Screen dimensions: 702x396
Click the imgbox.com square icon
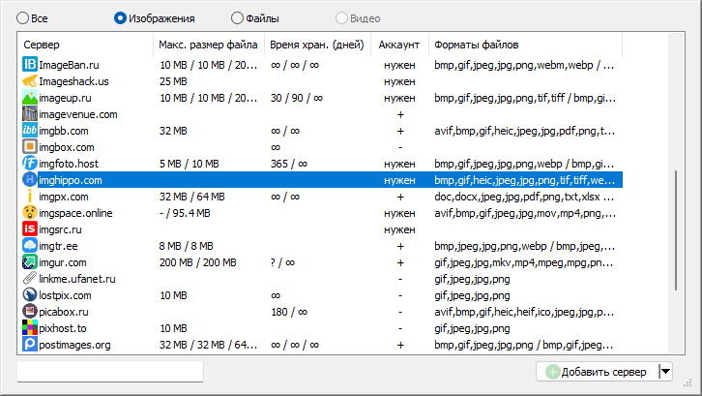click(30, 147)
